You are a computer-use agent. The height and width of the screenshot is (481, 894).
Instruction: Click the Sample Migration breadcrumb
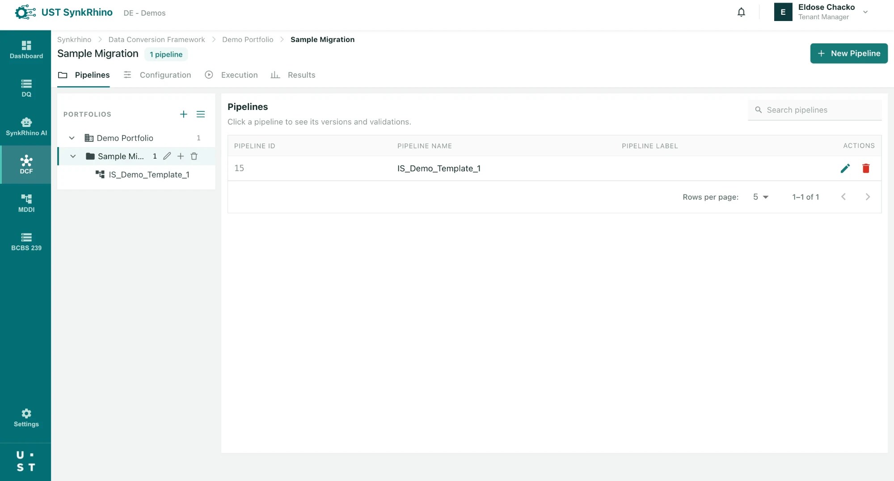pos(322,39)
